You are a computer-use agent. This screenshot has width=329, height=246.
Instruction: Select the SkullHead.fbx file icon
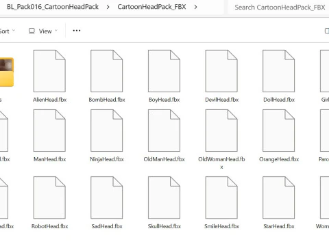coord(164,197)
